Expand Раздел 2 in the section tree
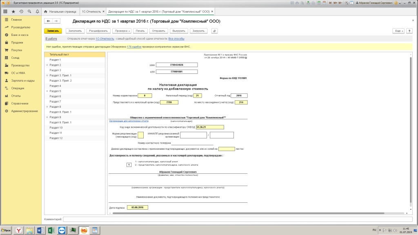Screen dimensions: 418x235 pyautogui.click(x=47, y=65)
